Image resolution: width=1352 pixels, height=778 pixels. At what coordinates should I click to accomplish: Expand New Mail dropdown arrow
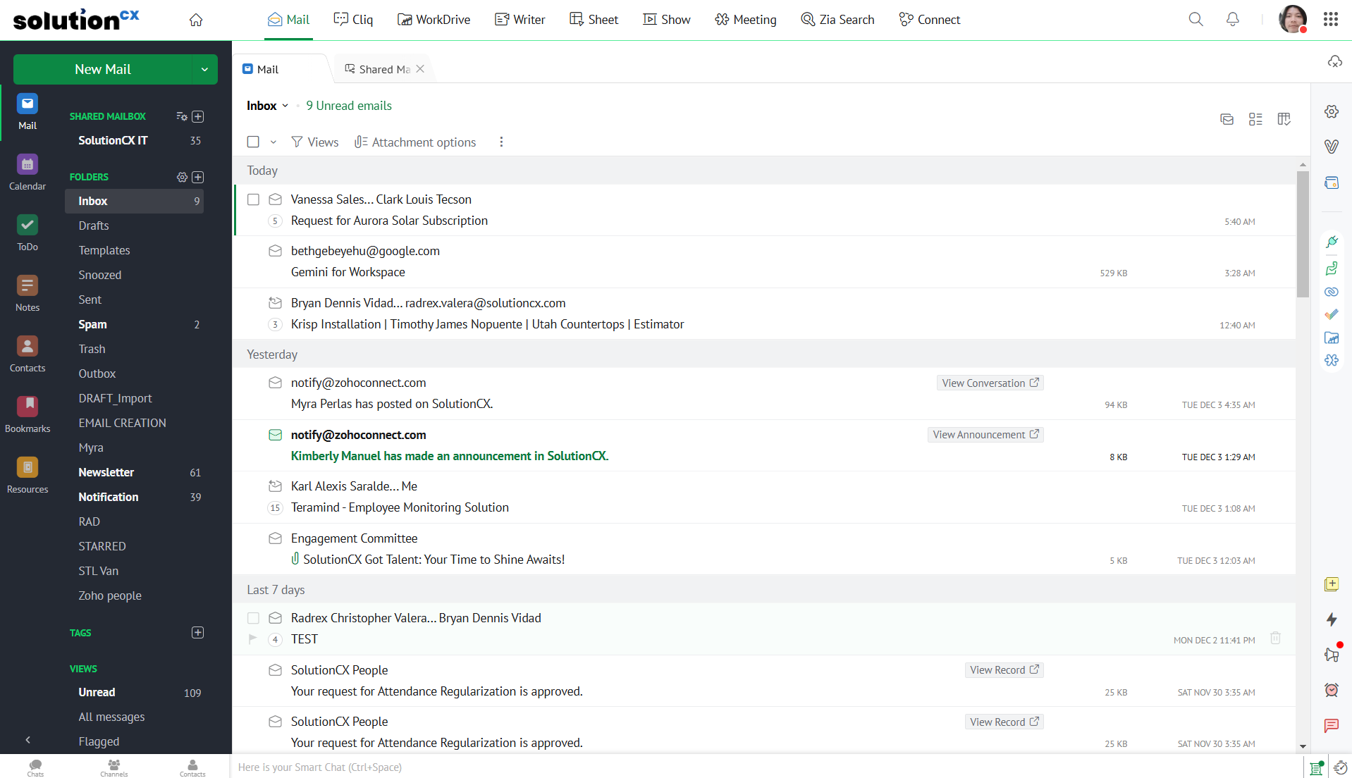point(204,69)
